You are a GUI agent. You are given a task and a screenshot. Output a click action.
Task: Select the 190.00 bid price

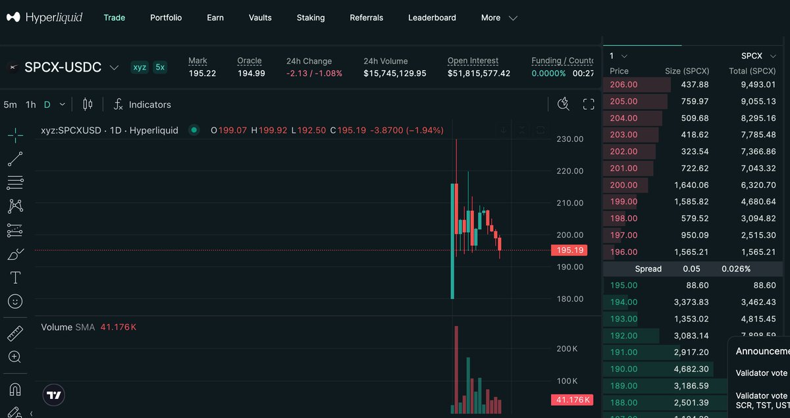[x=623, y=369]
